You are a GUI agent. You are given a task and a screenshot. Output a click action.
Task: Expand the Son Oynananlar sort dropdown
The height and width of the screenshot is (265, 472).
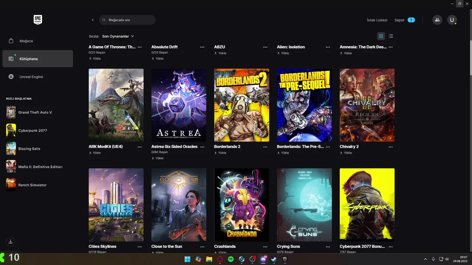(x=118, y=36)
